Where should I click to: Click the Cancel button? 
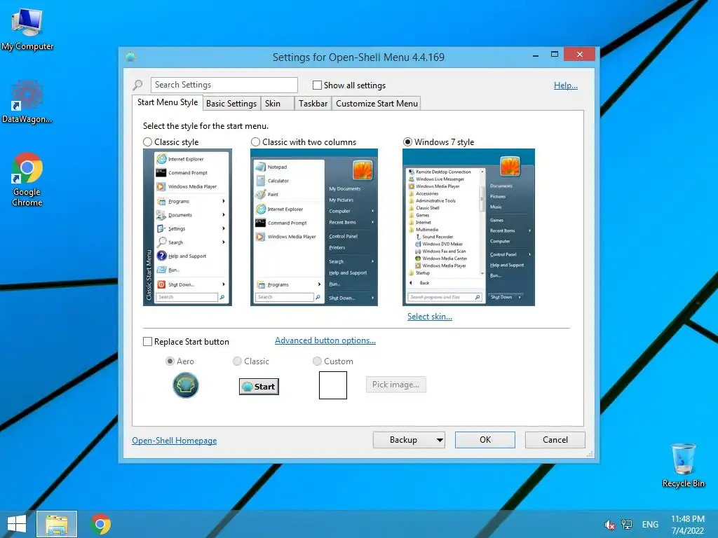[x=555, y=440]
